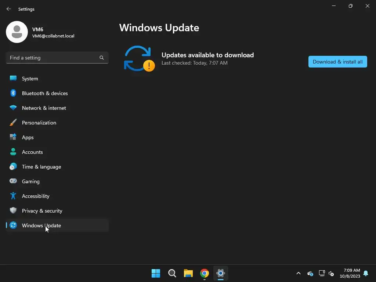Open the notification bell
The image size is (376, 282).
pos(366,273)
